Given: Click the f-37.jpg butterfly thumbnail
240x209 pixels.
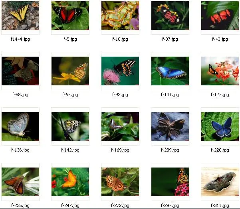Looking at the screenshot, I should click(170, 16).
